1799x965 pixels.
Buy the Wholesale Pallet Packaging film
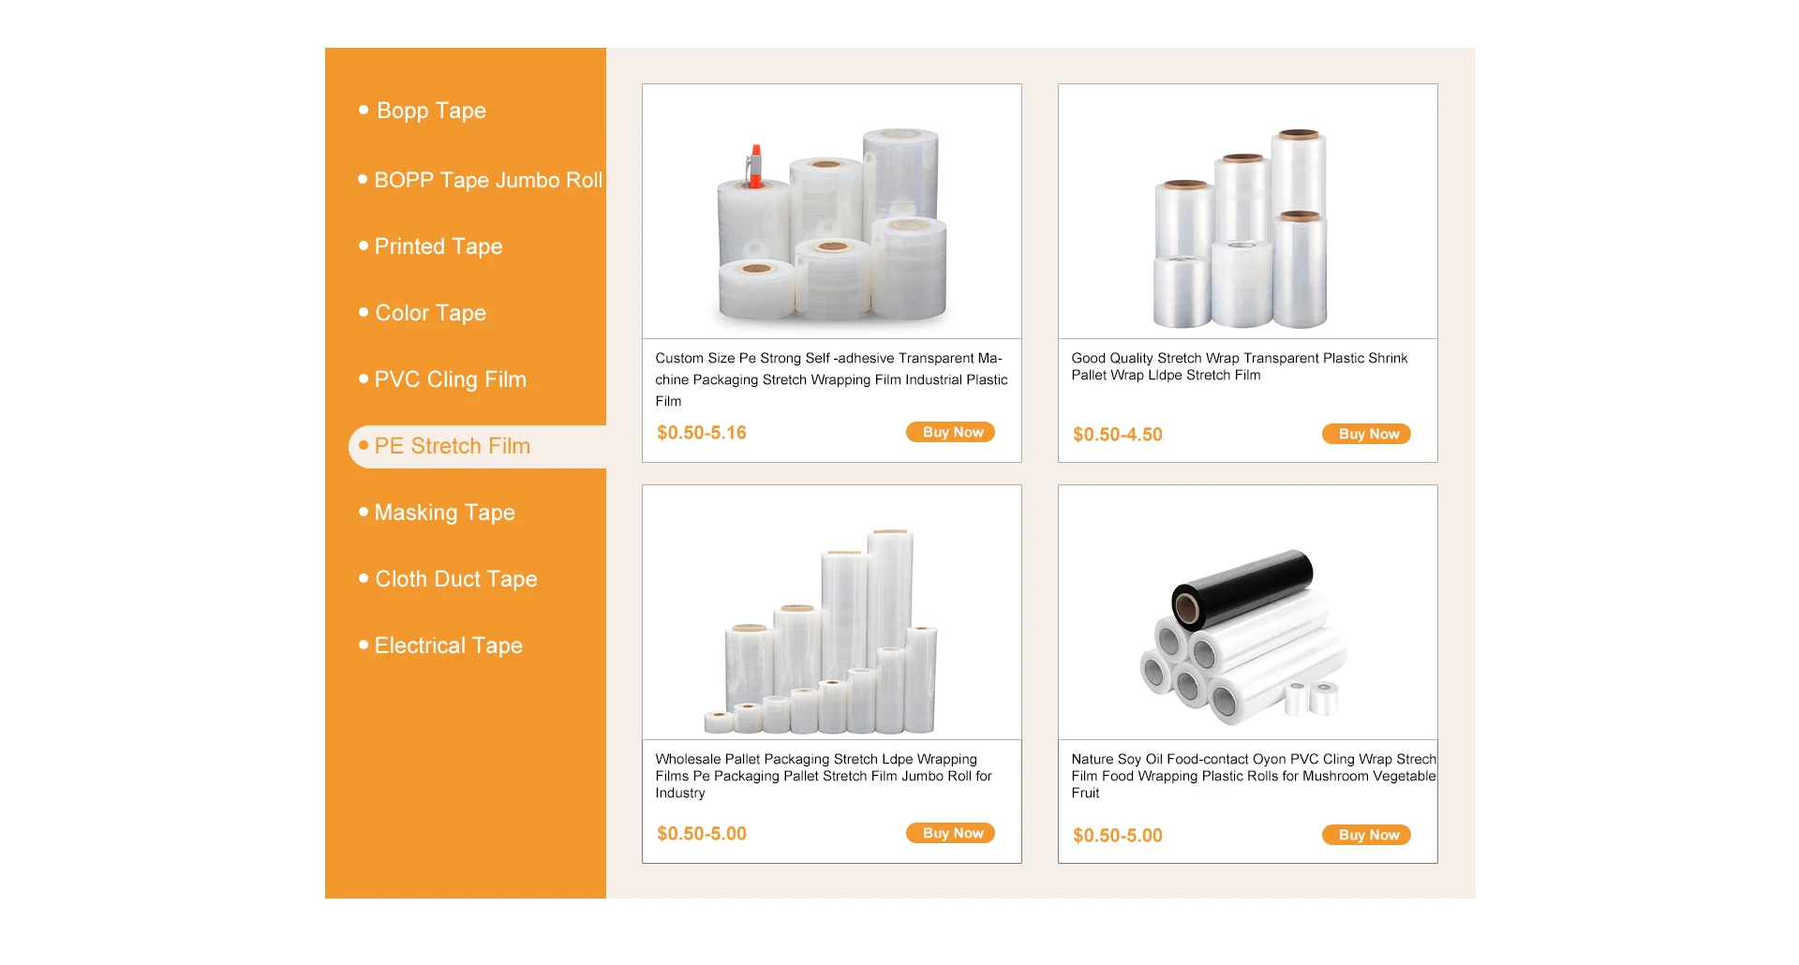(950, 833)
